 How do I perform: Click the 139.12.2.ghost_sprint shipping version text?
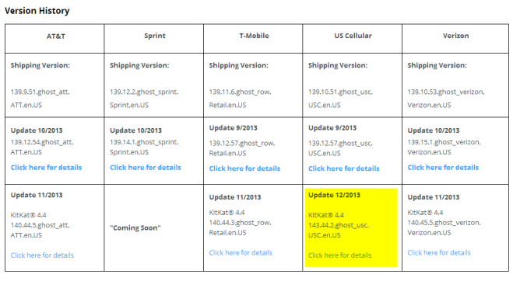144,92
